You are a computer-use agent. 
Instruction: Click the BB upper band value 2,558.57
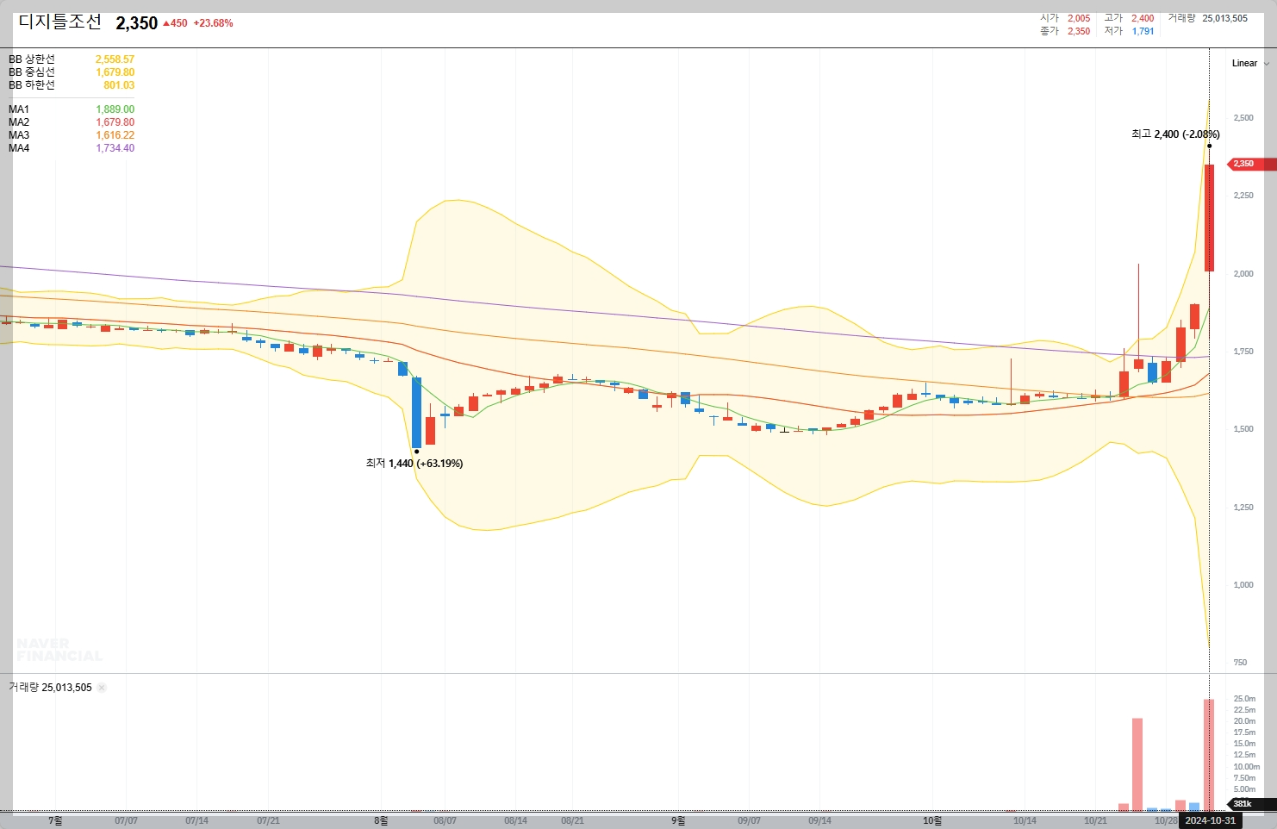115,59
